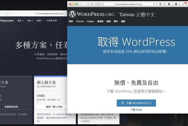Minimize front Safari window (yellow button)
This screenshot has width=188, height=126.
pos(73,4)
